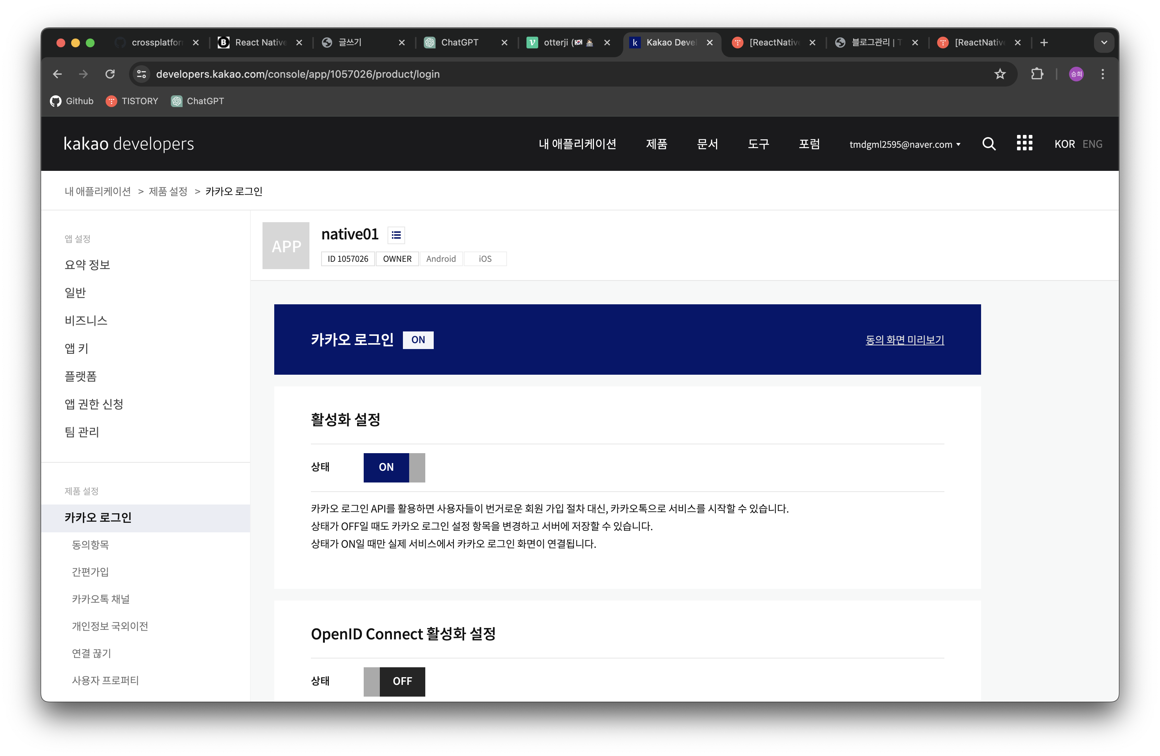1160x756 pixels.
Task: Toggle the 카카오 로그인 activation ON switch
Action: 394,467
